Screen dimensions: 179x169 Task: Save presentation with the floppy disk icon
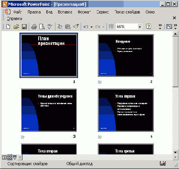[x=24, y=27]
